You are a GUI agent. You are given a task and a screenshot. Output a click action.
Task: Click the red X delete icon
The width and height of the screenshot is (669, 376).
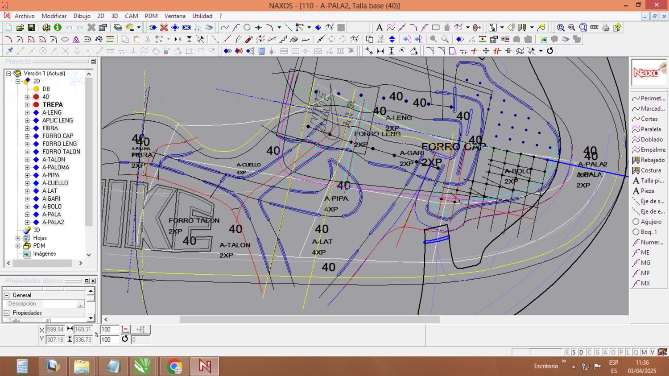164,28
